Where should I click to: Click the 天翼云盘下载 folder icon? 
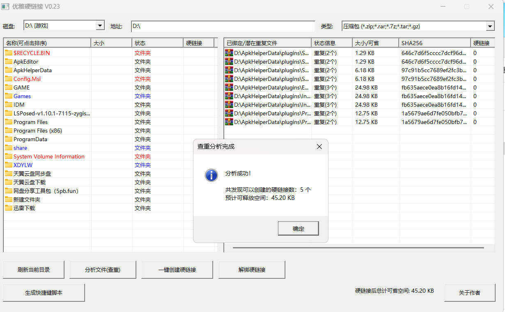[x=8, y=182]
